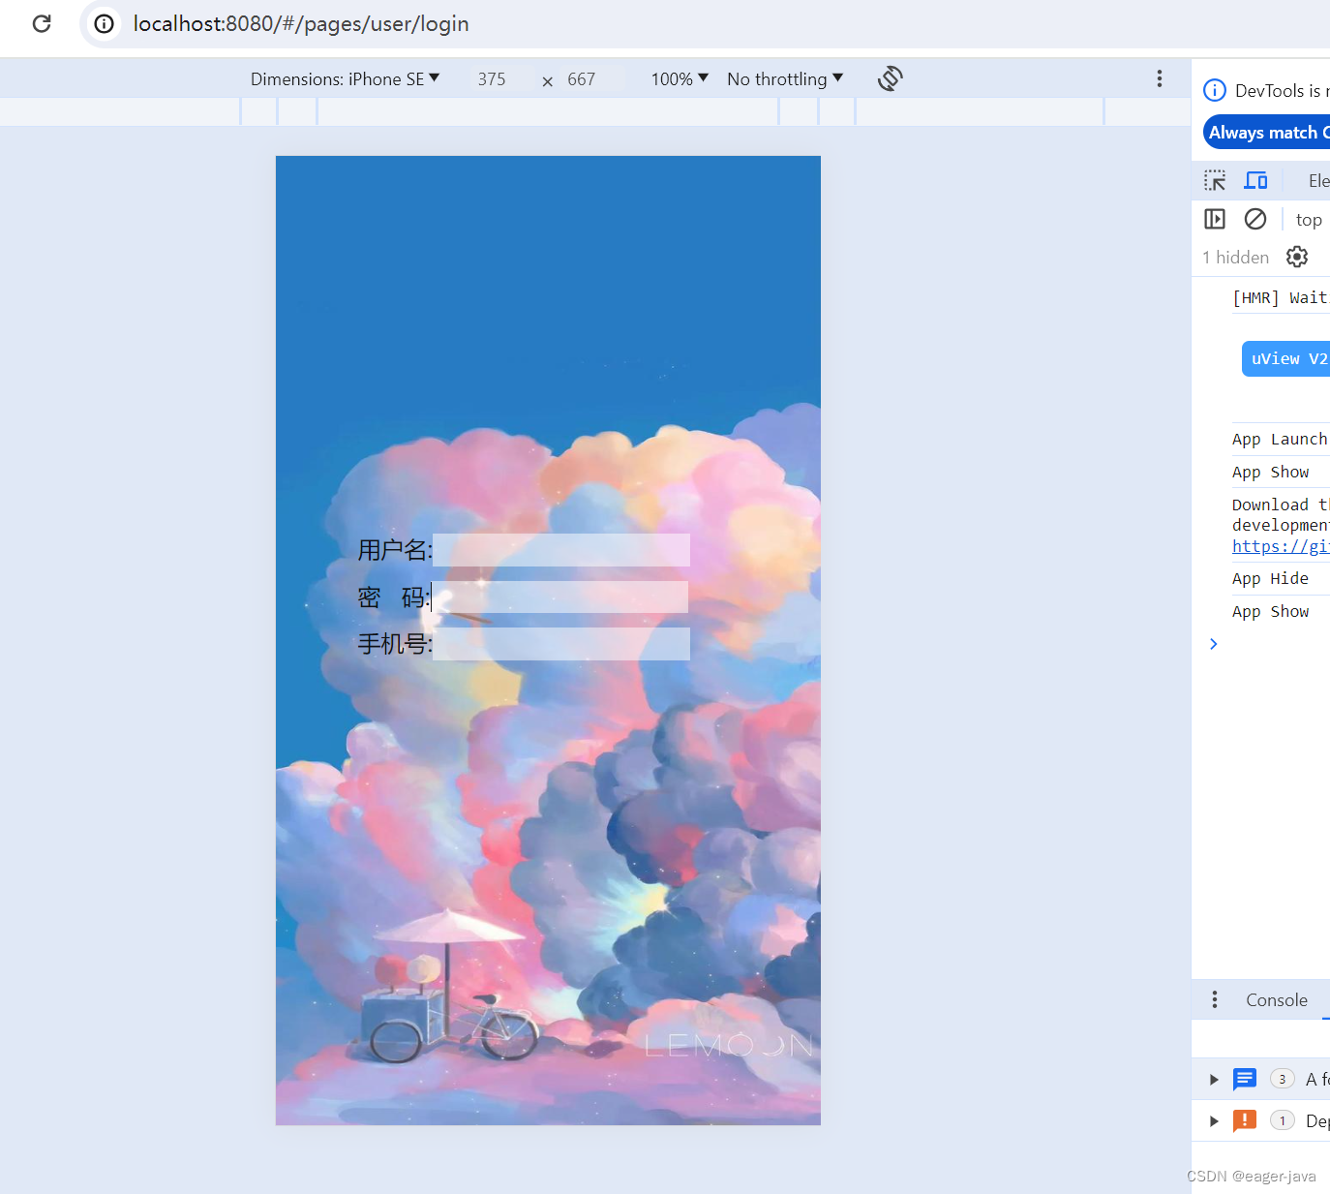Reload the page with the refresh icon
This screenshot has width=1330, height=1194.
click(42, 23)
